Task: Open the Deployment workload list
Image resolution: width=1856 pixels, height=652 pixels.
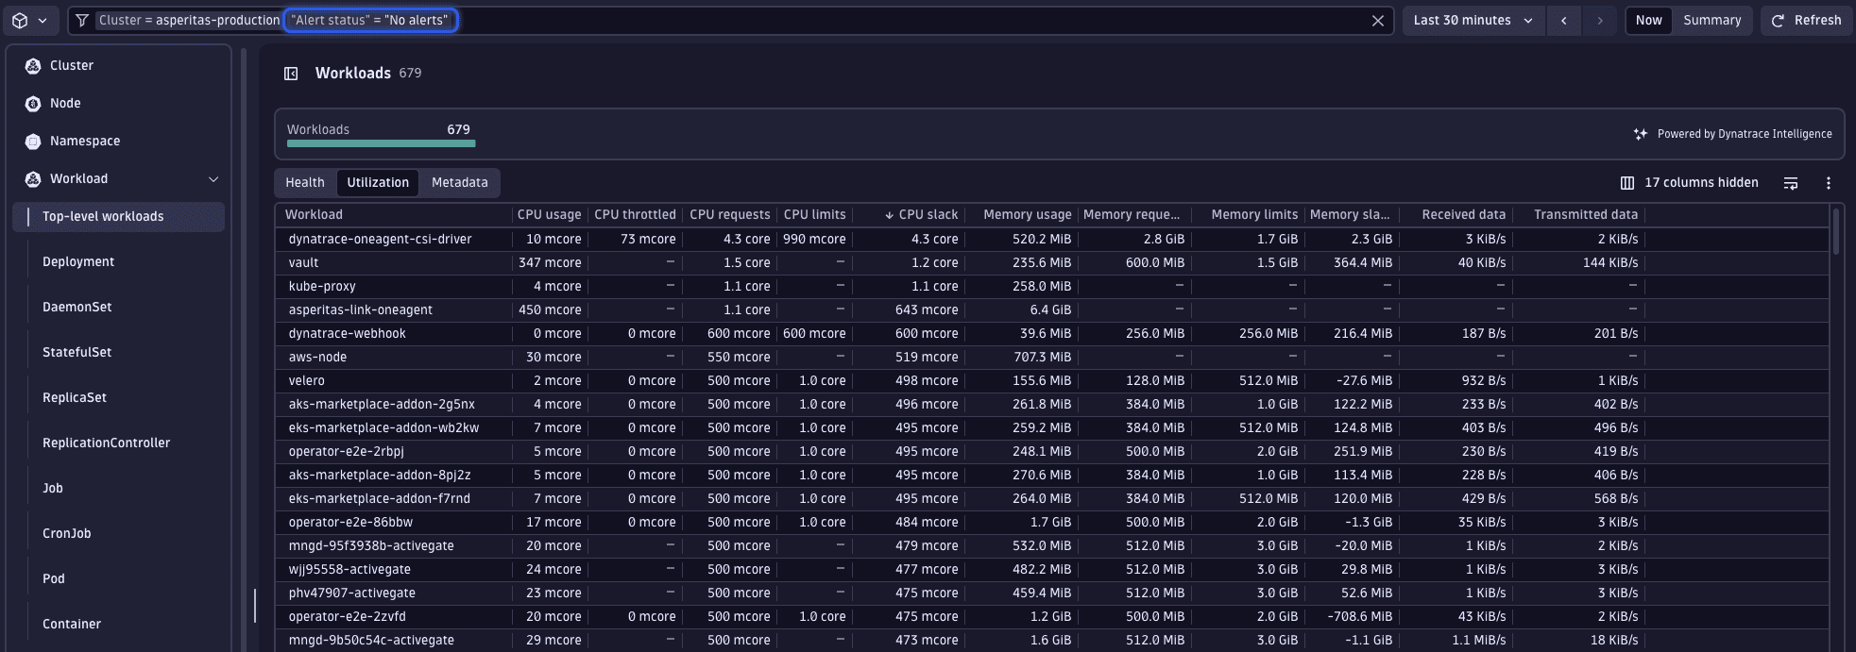Action: click(78, 262)
